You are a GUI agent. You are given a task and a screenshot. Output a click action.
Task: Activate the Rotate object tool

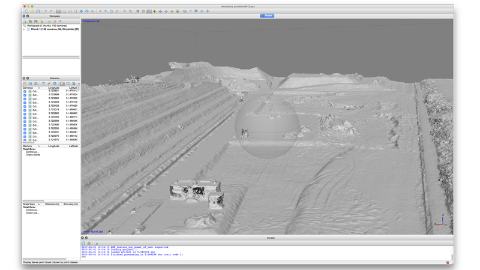click(x=92, y=11)
